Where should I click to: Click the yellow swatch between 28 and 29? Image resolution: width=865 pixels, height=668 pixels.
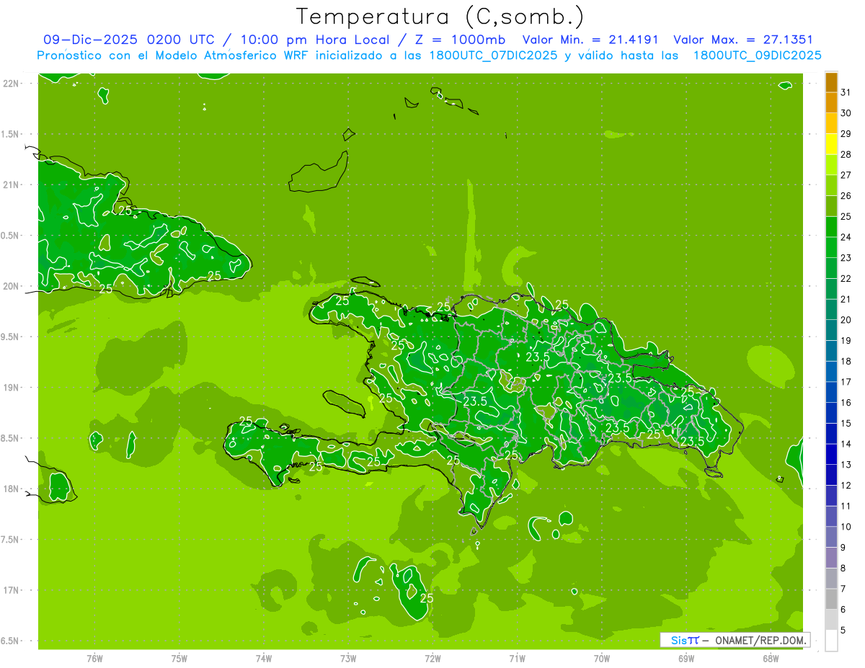coord(831,144)
